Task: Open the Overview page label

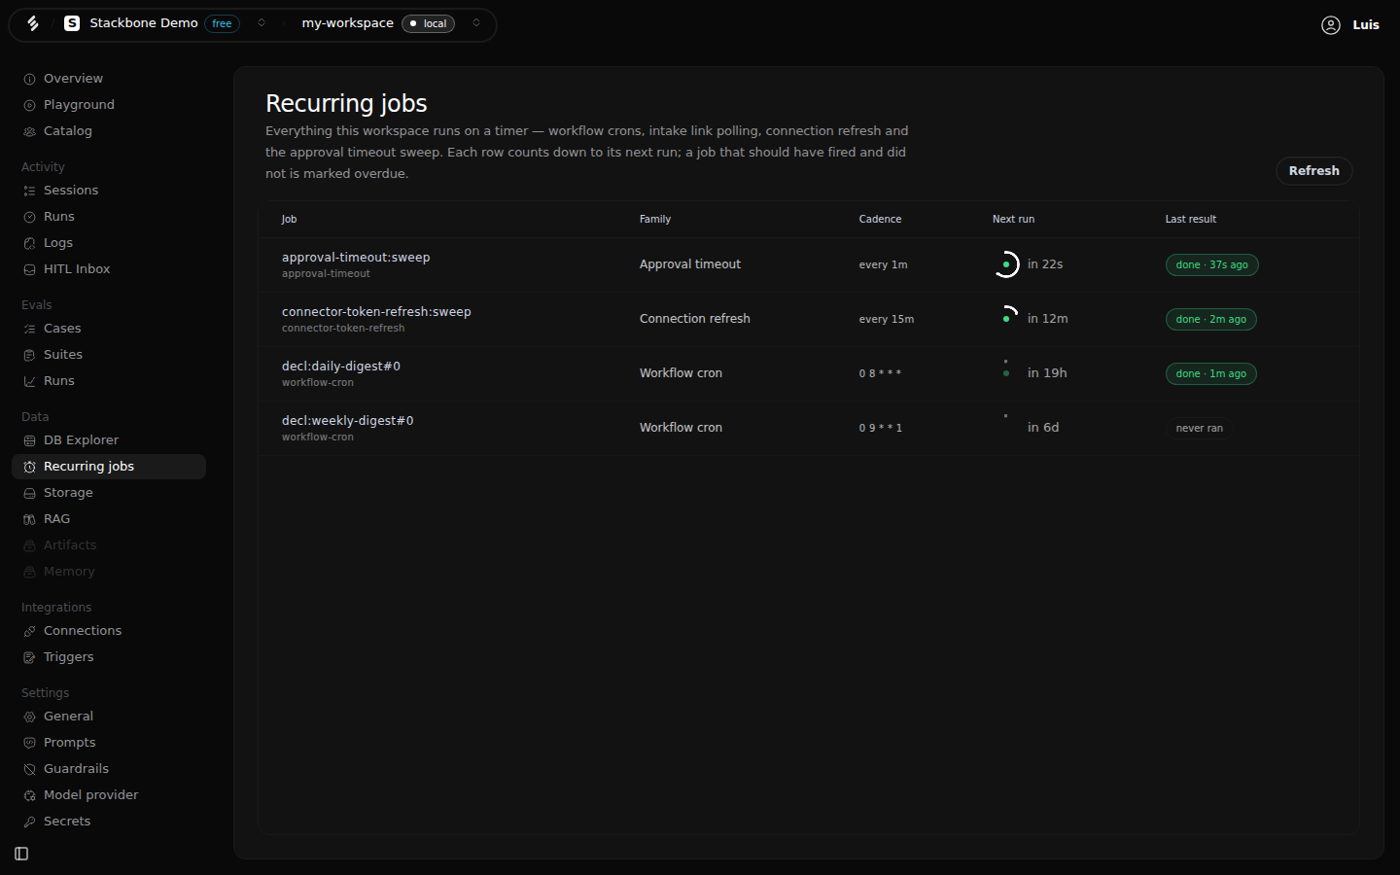Action: pos(73,79)
